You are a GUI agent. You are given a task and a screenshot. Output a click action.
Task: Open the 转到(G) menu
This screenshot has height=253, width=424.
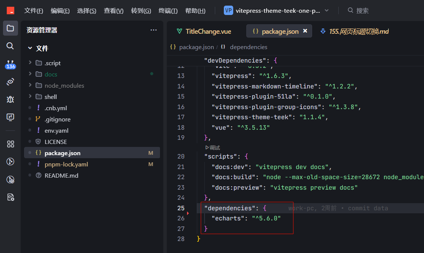click(x=141, y=10)
